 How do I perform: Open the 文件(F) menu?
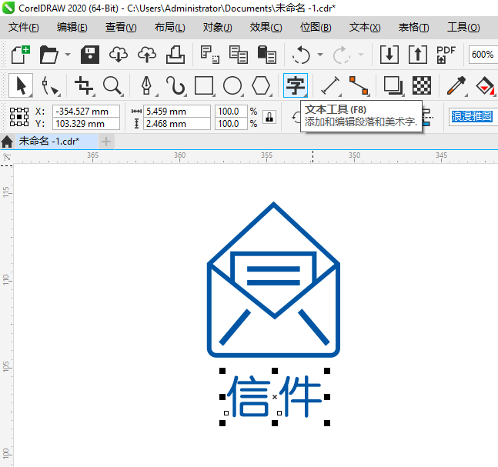pos(24,27)
